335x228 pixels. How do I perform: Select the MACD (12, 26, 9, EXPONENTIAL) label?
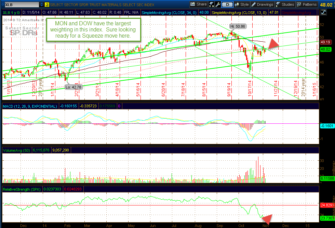click(x=30, y=106)
